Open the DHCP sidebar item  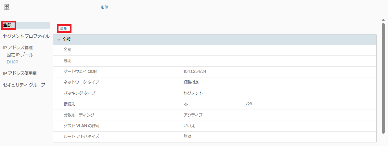click(x=12, y=62)
